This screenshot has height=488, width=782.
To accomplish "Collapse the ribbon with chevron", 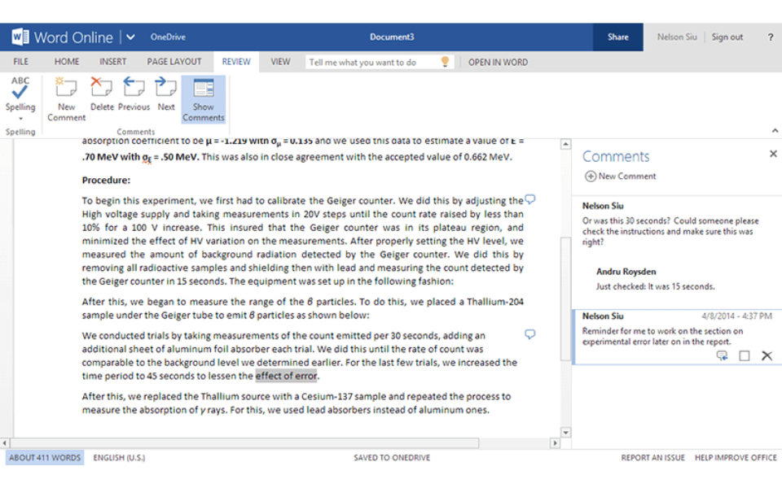I will pyautogui.click(x=775, y=130).
